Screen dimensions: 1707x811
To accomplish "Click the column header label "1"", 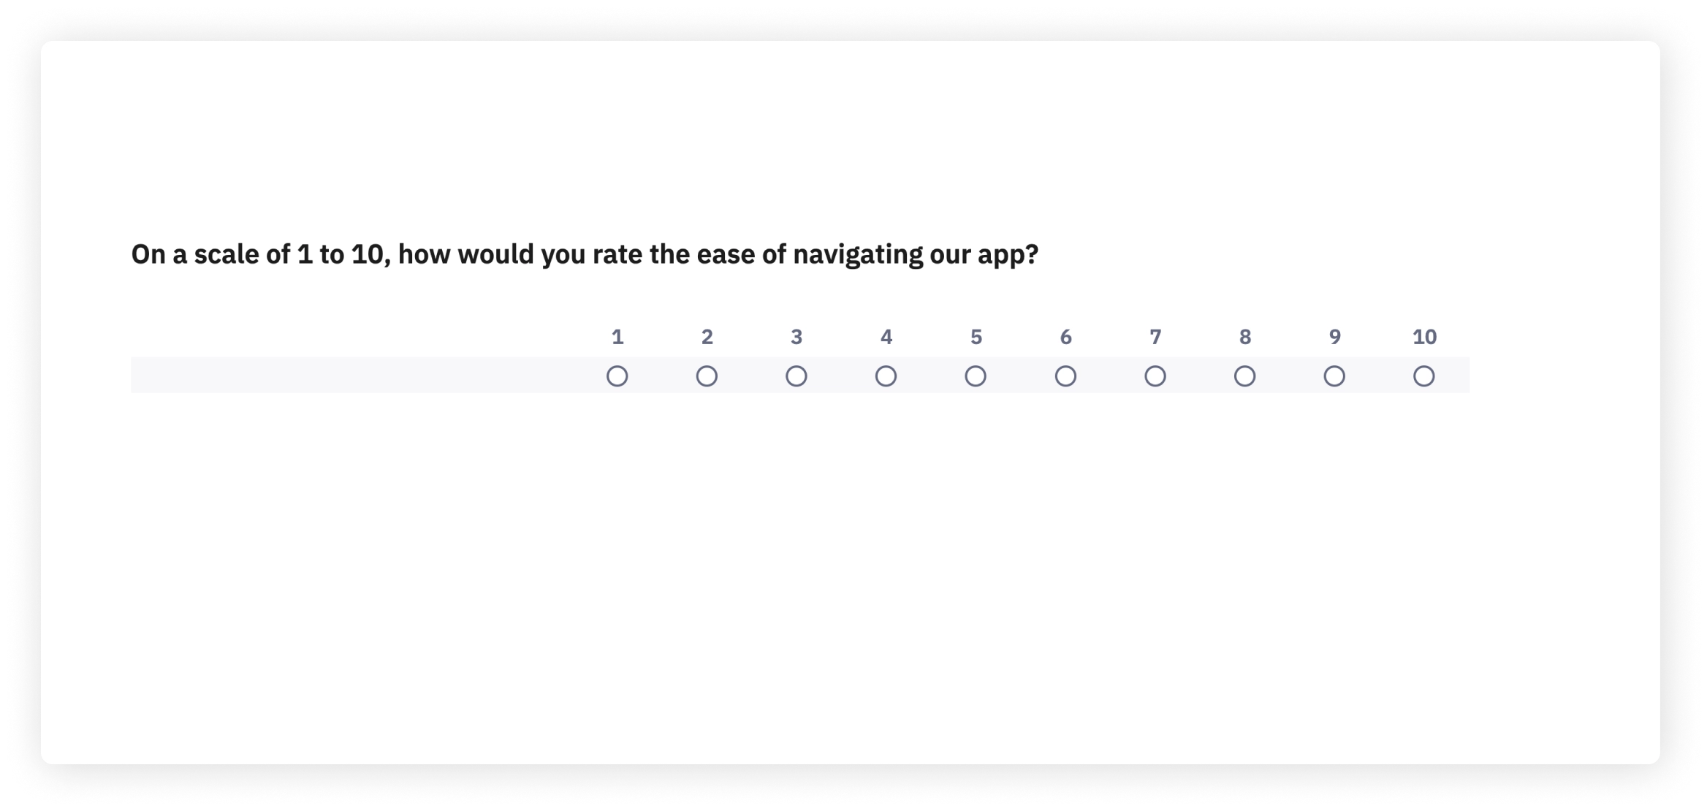I will (x=617, y=337).
